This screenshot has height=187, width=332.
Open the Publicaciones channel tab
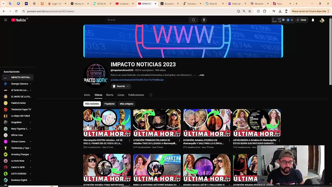pos(136,95)
